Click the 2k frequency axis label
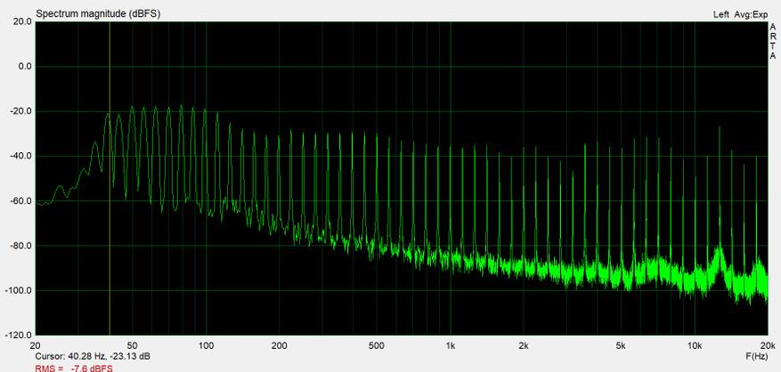This screenshot has height=372, width=781. 524,345
